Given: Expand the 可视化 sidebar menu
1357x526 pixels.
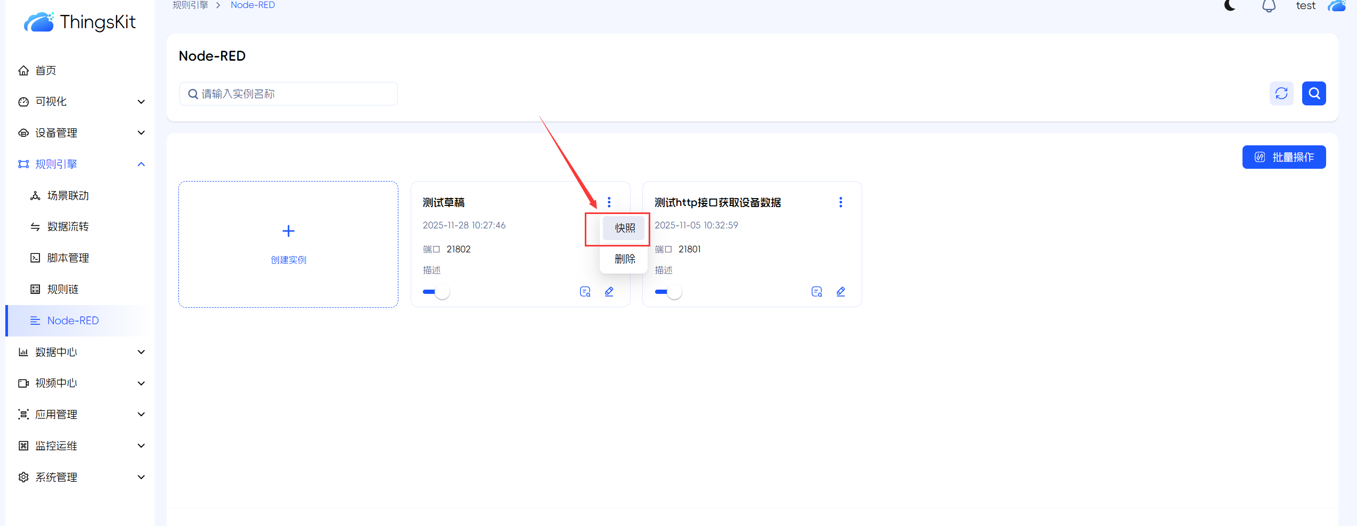Looking at the screenshot, I should [80, 102].
